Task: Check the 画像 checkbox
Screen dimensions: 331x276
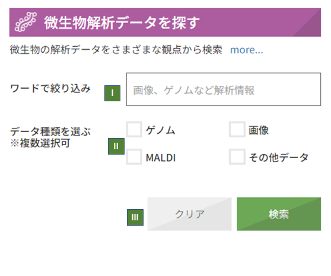Action: 237,129
